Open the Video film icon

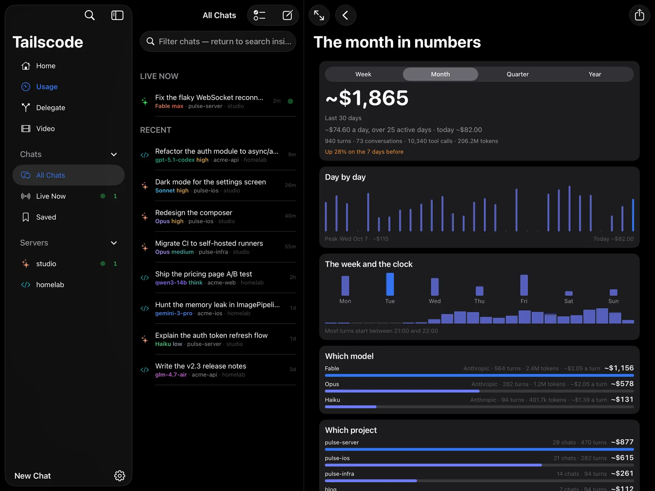tap(26, 128)
